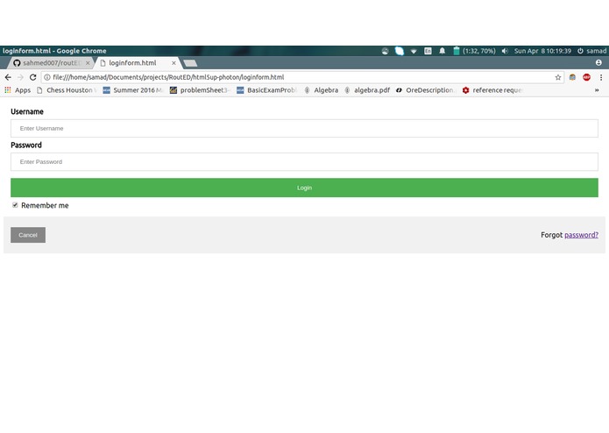Go back using browser back arrow

click(x=8, y=77)
